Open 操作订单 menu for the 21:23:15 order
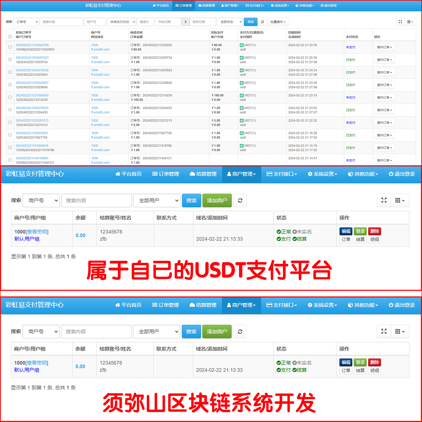Viewport: 422px width, 422px height. (384, 97)
